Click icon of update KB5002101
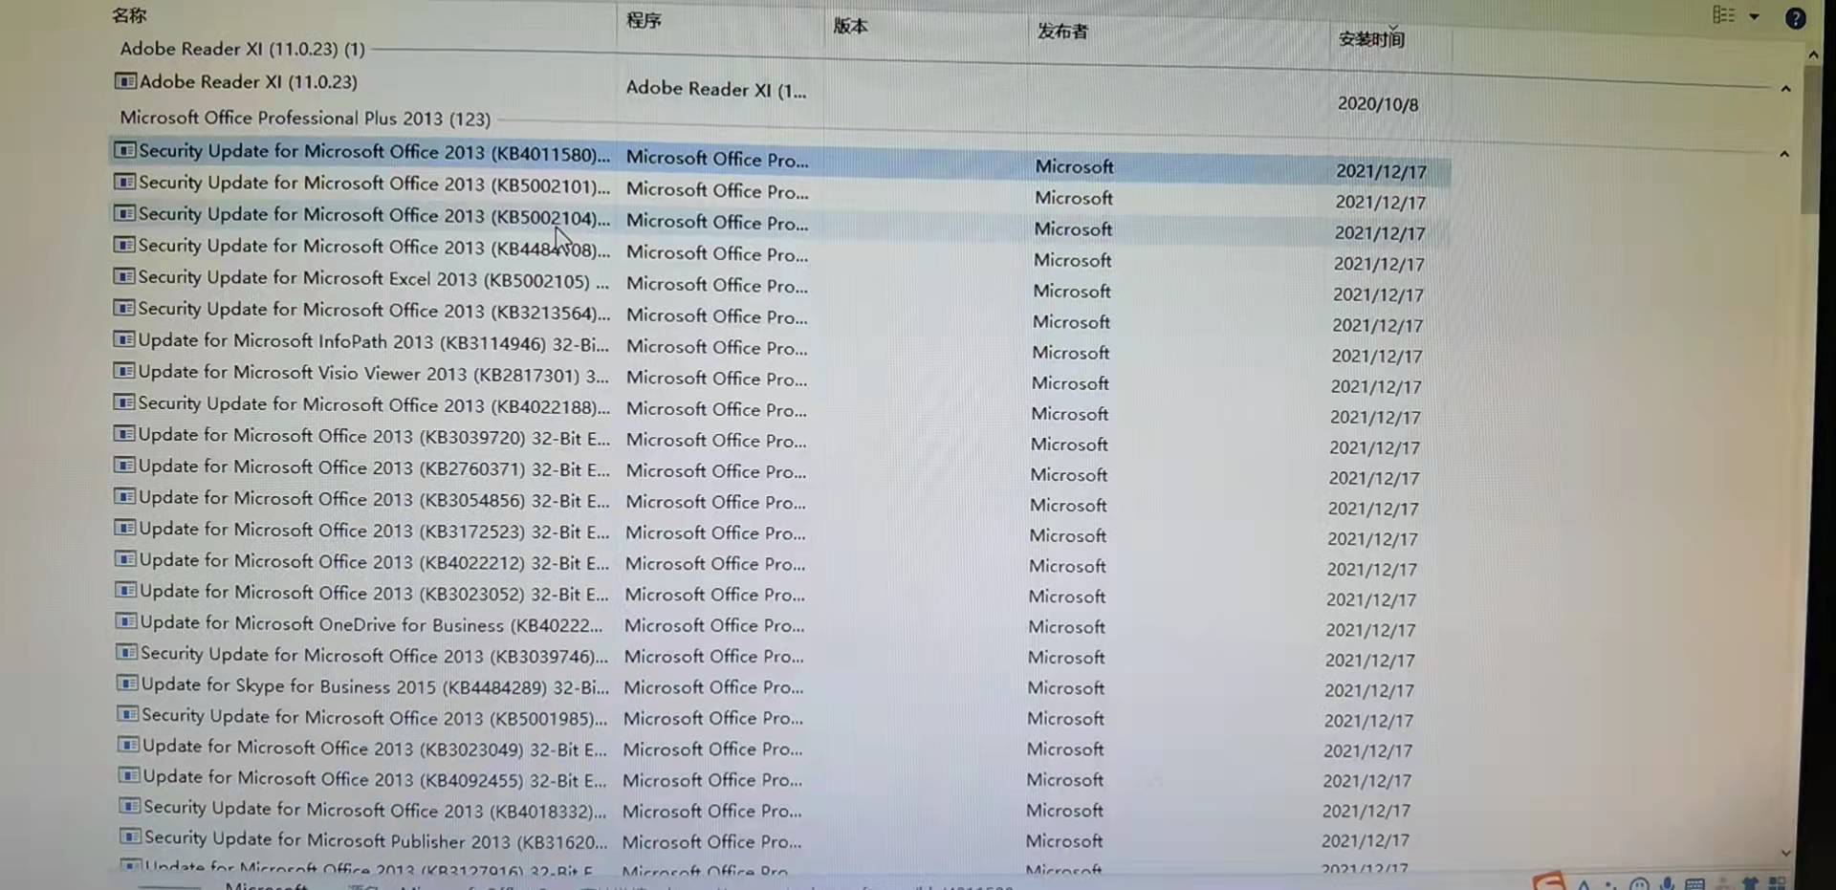This screenshot has width=1836, height=890. coord(124,182)
